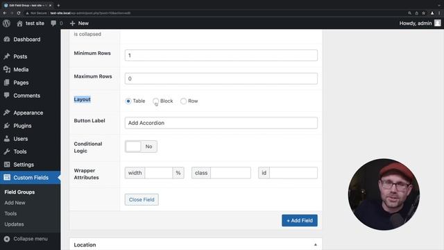The image size is (444, 250).
Task: Go to the Media menu
Action: (21, 69)
